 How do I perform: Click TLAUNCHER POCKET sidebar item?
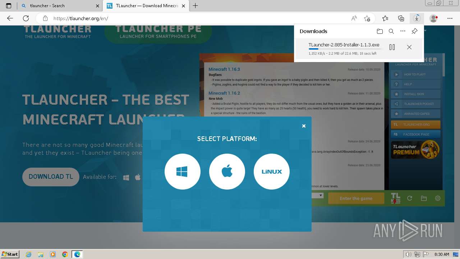click(x=415, y=104)
